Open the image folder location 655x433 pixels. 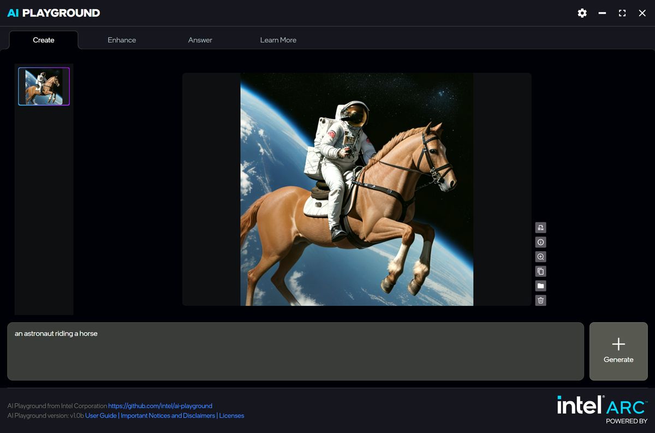tap(540, 286)
